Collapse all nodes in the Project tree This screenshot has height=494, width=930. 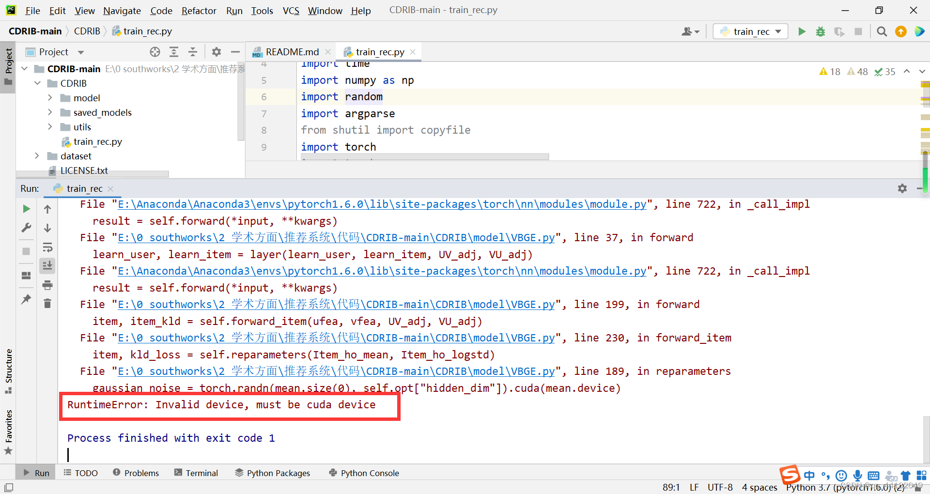193,51
